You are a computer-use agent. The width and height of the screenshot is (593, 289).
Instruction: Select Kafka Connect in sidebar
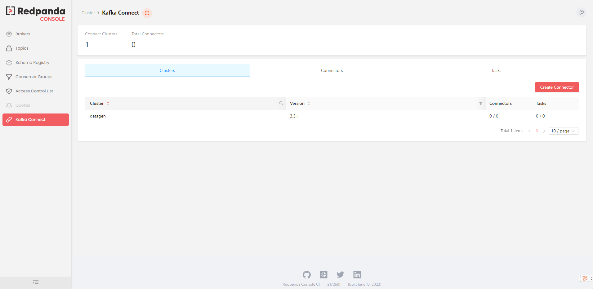point(36,120)
